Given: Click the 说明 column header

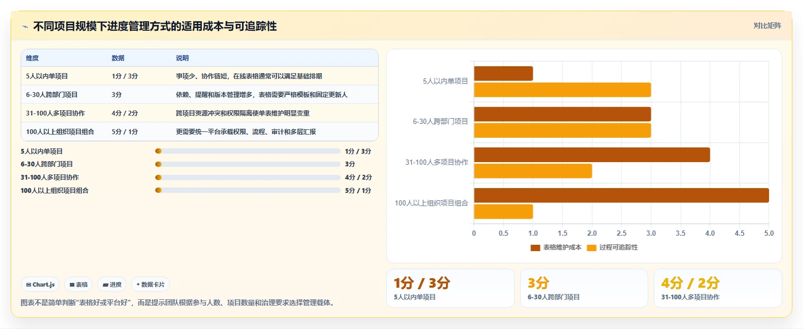Looking at the screenshot, I should 182,58.
